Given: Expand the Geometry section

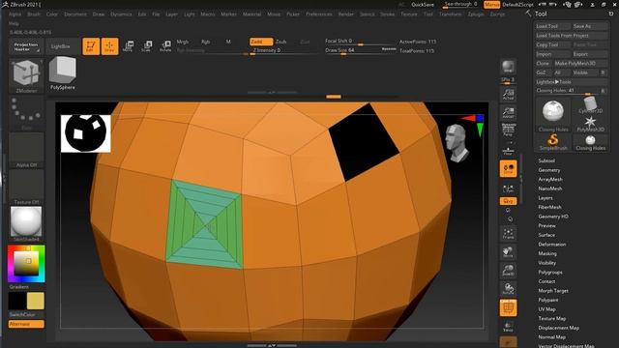Looking at the screenshot, I should [x=549, y=170].
